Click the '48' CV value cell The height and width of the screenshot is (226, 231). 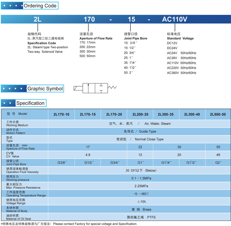pos(218,155)
